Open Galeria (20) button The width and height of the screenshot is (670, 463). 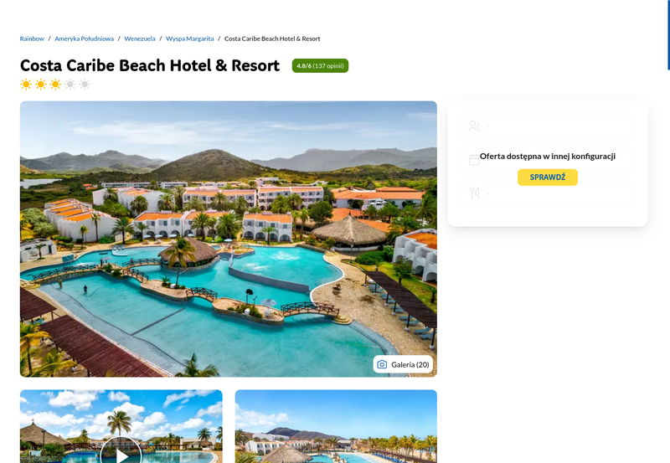403,364
